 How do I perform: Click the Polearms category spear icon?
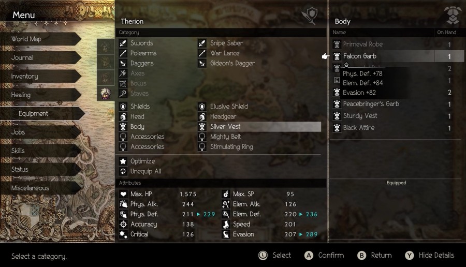(x=123, y=53)
